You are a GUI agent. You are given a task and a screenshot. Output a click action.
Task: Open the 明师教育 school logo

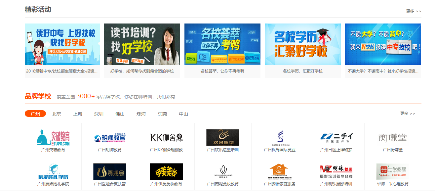click(110, 137)
